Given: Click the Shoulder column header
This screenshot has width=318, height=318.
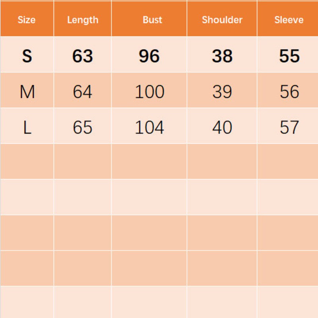Looking at the screenshot, I should tap(222, 20).
